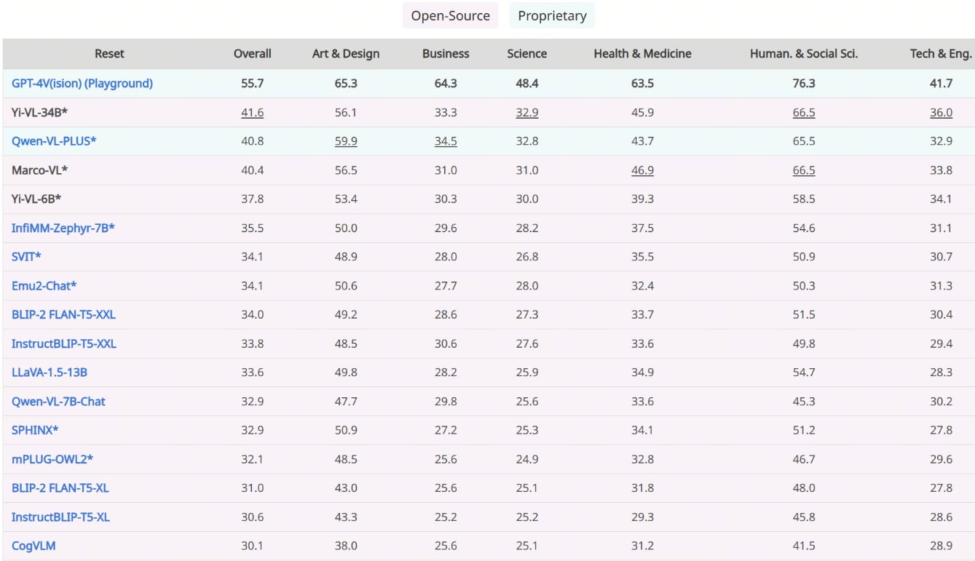Click CogVLM Tech & Eng. score 28.9
Image resolution: width=975 pixels, height=561 pixels.
coord(941,546)
